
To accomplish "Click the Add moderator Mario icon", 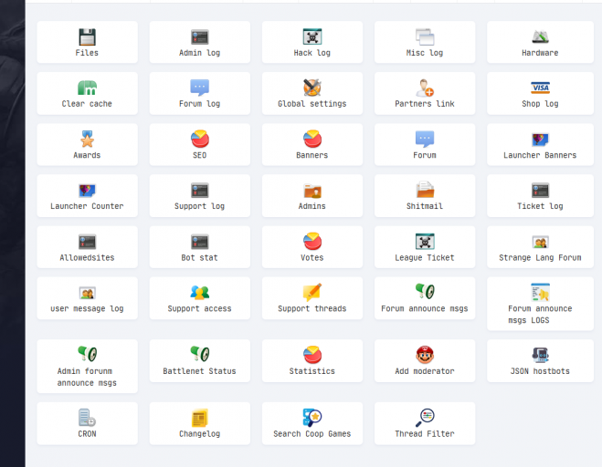I will pos(425,355).
